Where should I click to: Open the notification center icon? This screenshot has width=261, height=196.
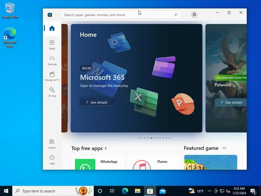[x=253, y=191]
